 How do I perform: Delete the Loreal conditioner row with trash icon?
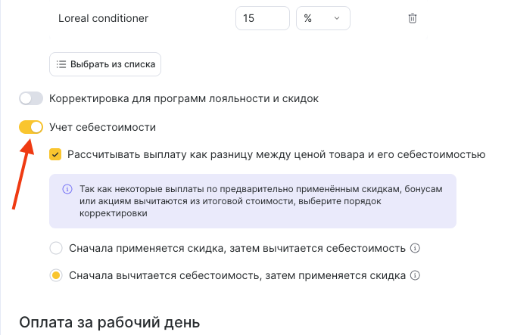[413, 19]
